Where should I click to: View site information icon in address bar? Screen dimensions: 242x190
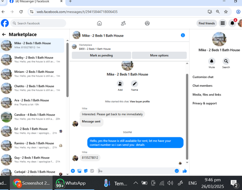click(32, 12)
